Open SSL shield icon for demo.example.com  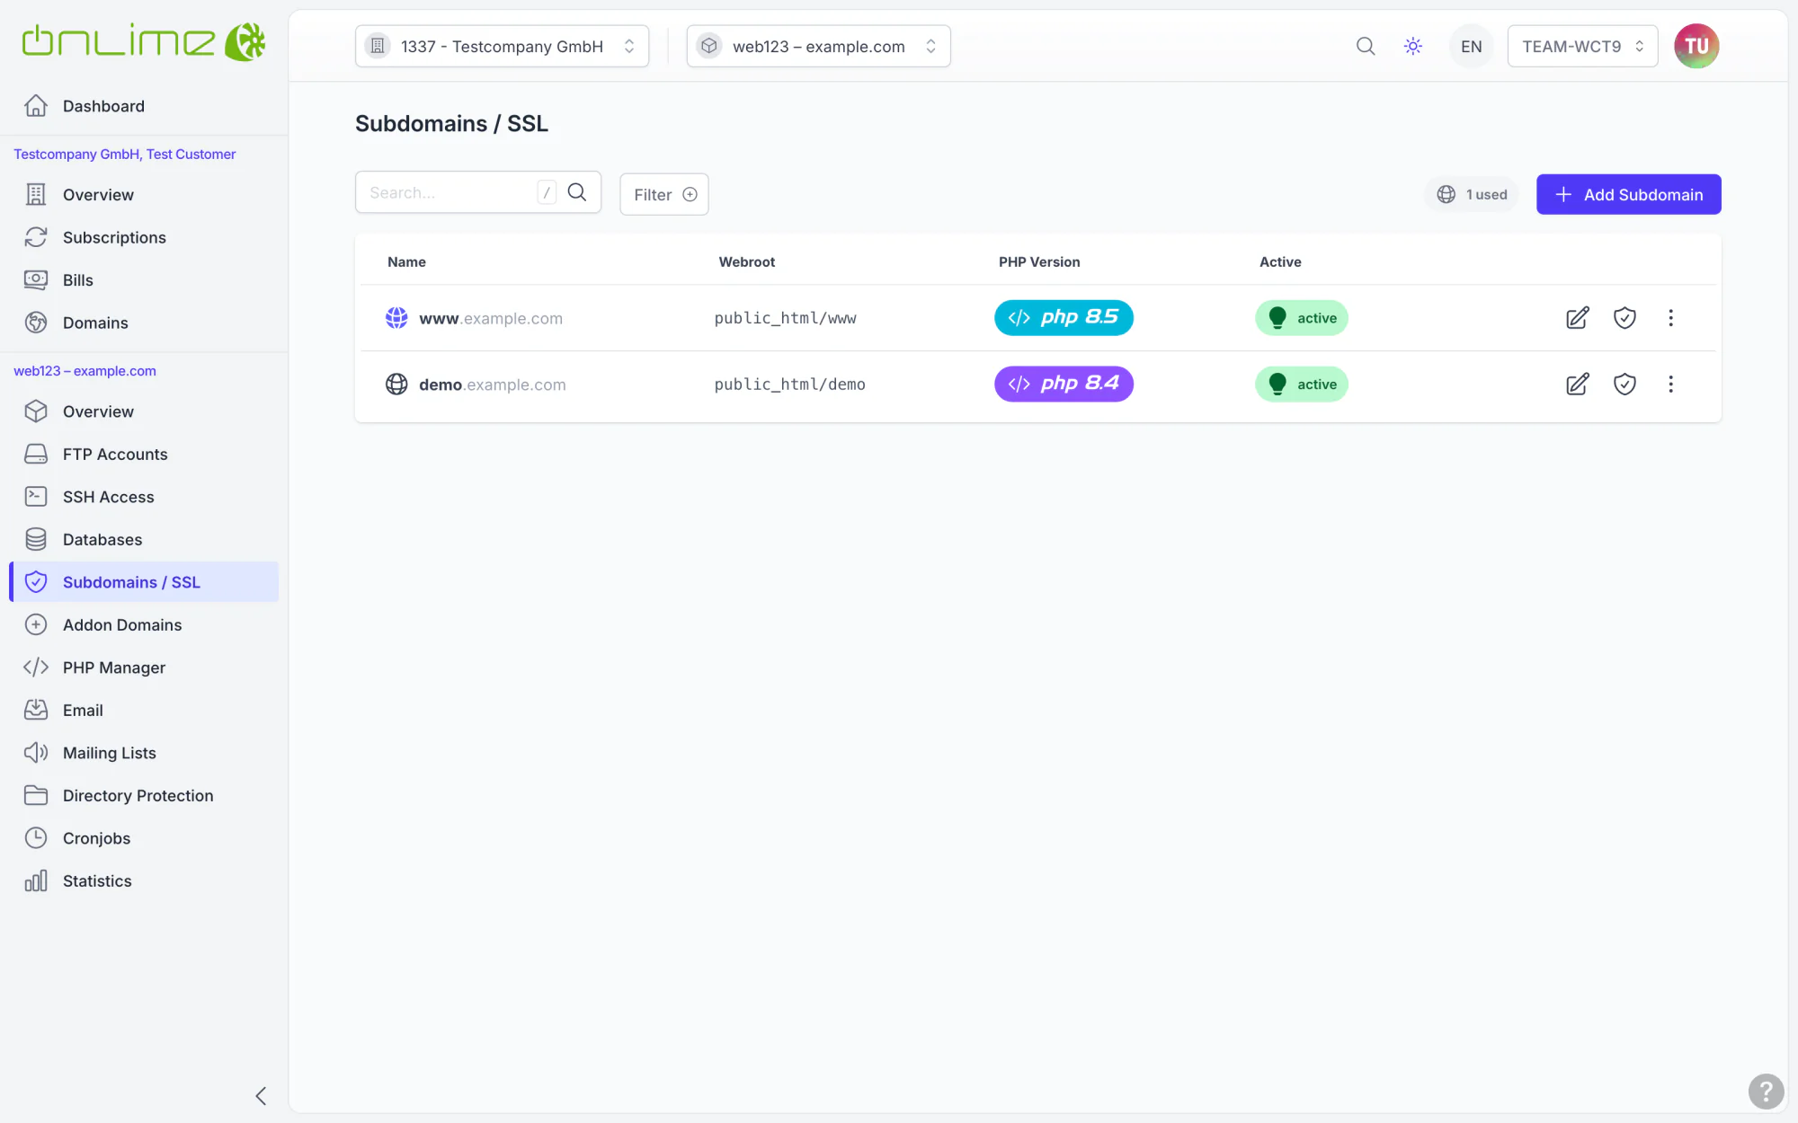(1624, 385)
